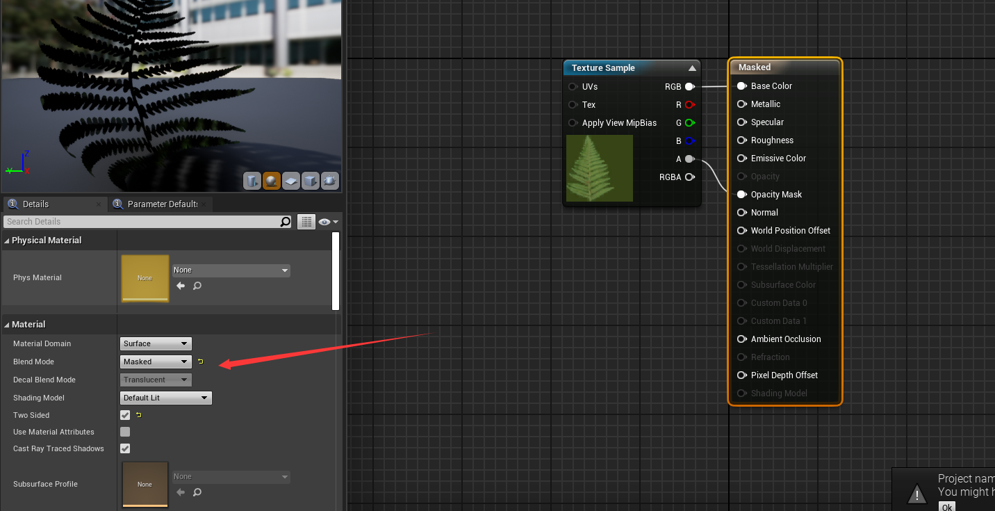Collapse the Texture Sample node header
This screenshot has width=995, height=511.
click(x=692, y=67)
